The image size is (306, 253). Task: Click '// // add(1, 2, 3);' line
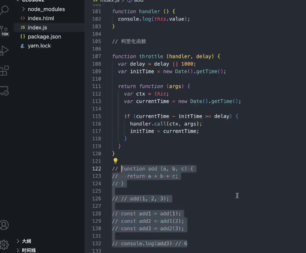click(x=140, y=199)
